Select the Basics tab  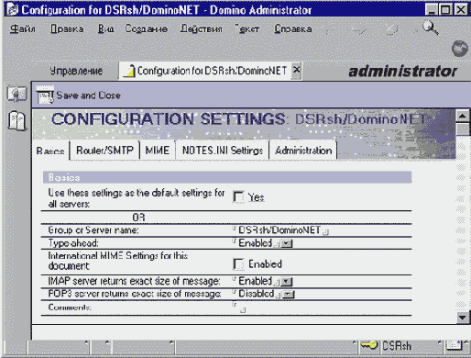point(50,151)
